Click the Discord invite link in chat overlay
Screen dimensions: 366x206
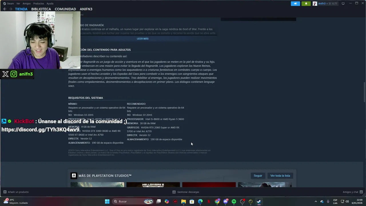pos(40,130)
